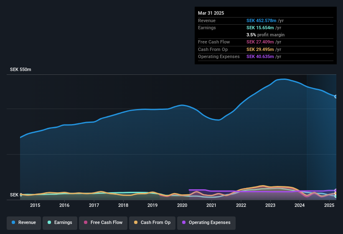
Task: Click the SEK 550m y-axis label
Action: (20, 69)
